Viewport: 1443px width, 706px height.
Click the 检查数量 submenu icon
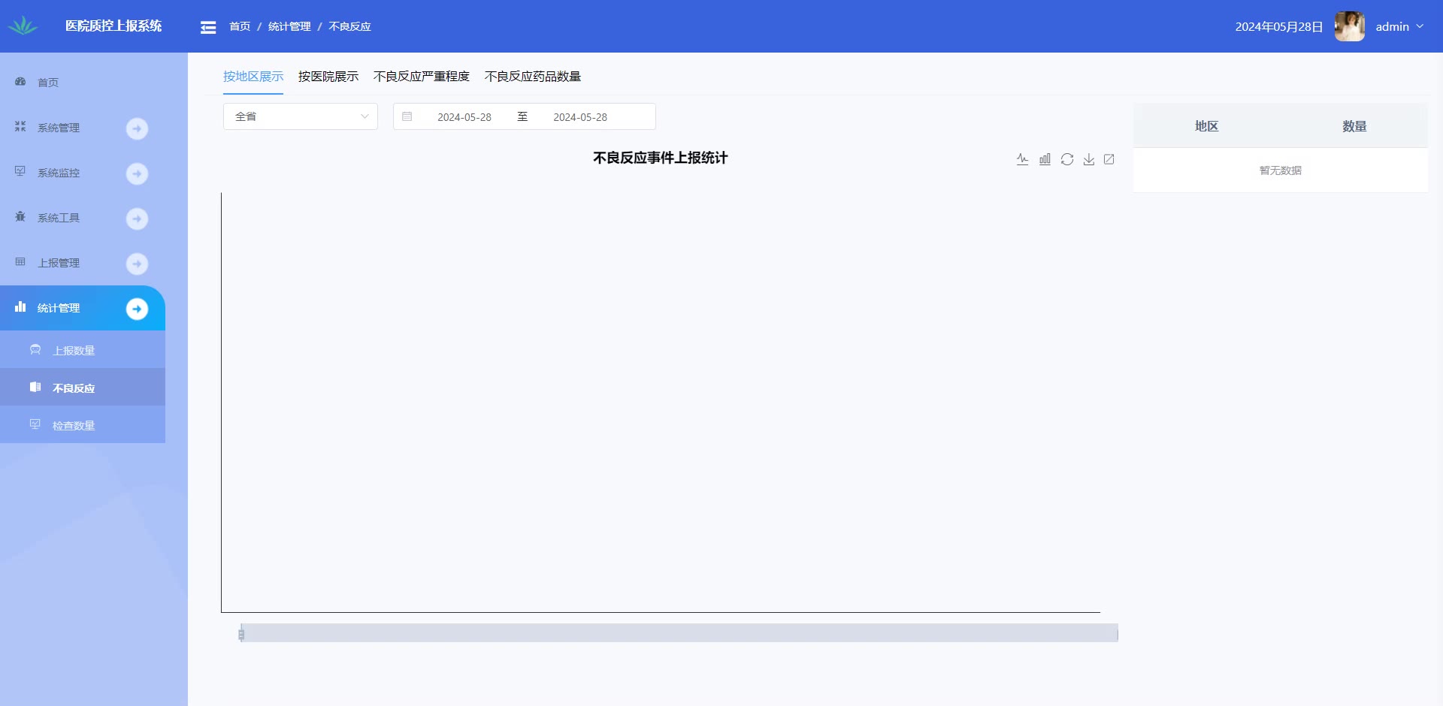35,424
